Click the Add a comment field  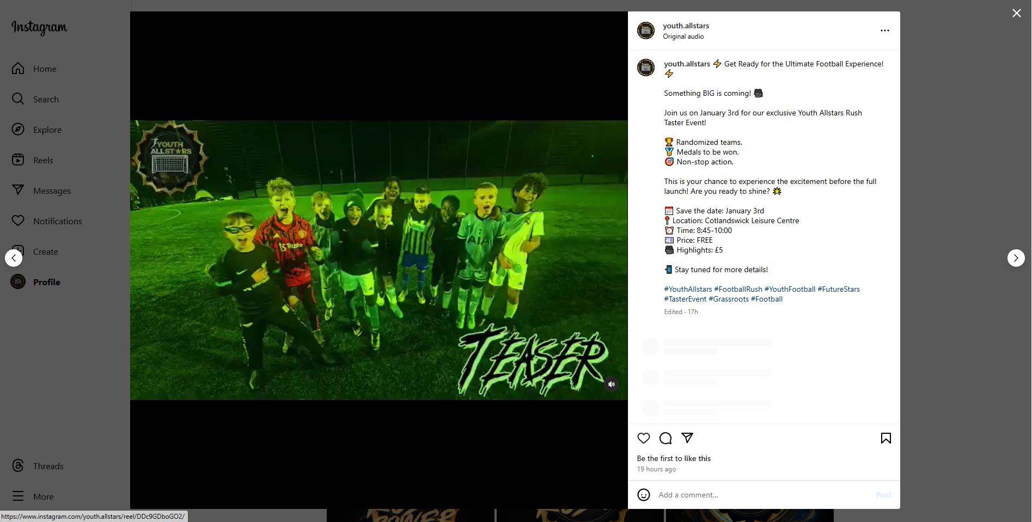click(x=762, y=495)
